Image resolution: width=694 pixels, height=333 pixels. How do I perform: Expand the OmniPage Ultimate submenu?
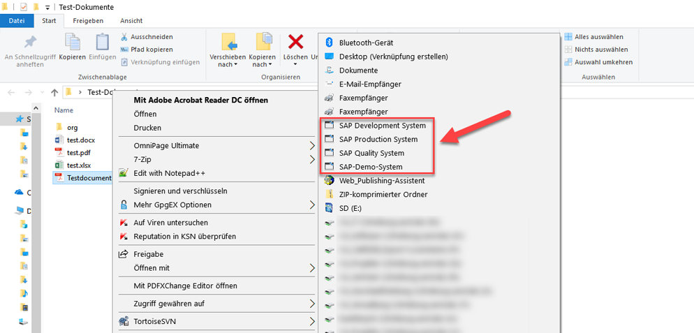click(x=216, y=146)
